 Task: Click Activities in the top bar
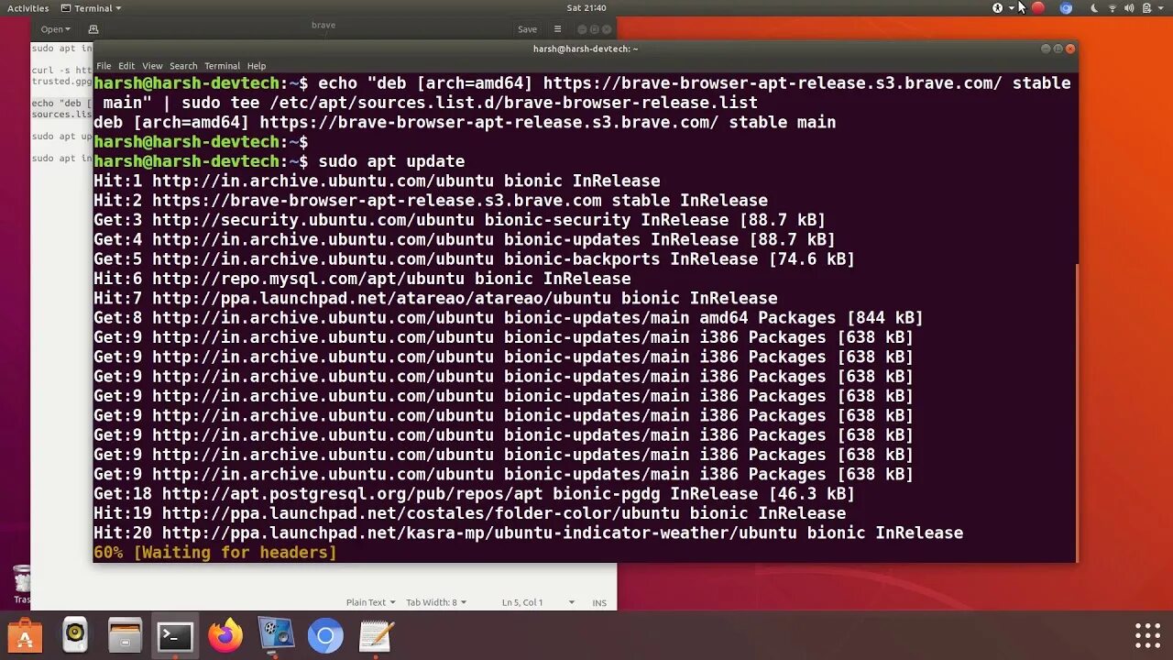tap(27, 8)
